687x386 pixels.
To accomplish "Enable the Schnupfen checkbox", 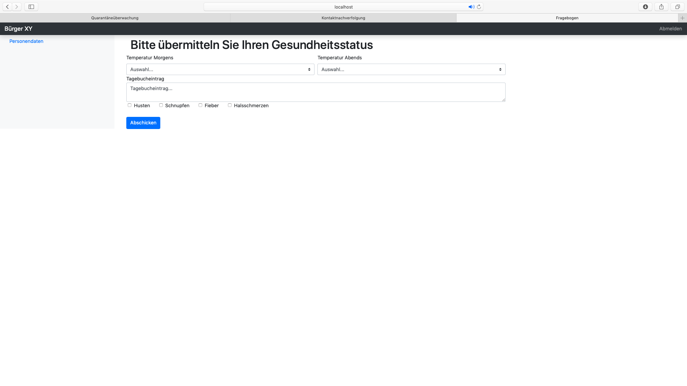I will 161,105.
